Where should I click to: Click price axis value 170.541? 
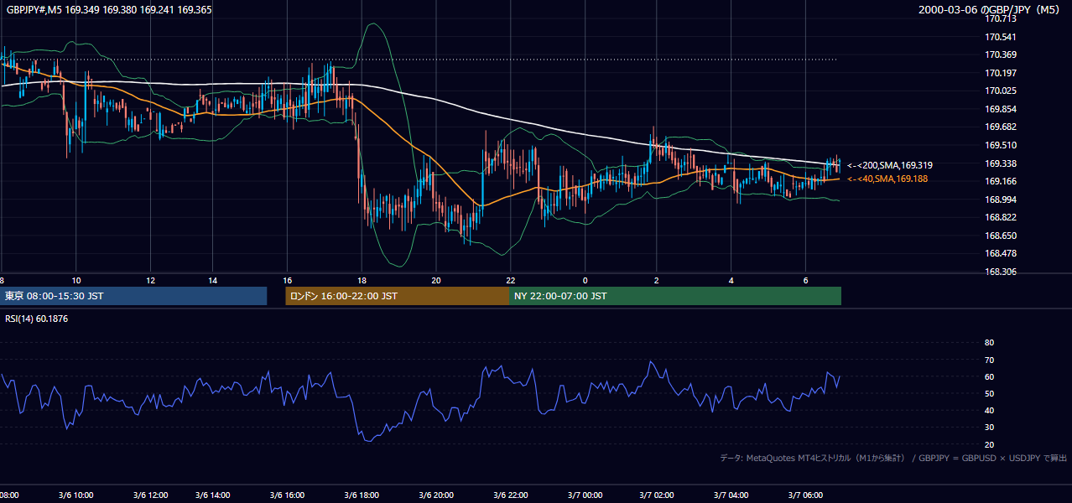(1001, 37)
